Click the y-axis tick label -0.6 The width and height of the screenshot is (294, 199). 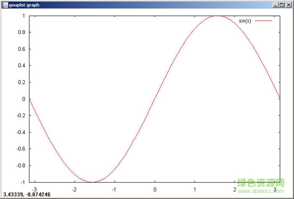pos(20,149)
